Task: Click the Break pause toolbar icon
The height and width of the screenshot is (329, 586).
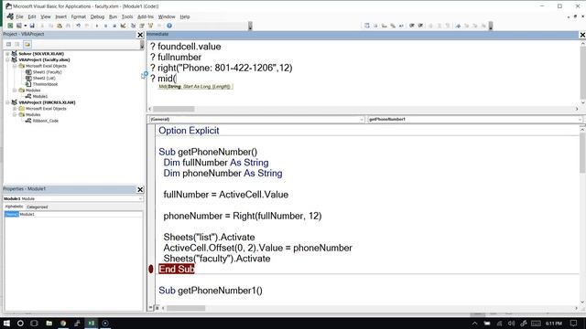Action: (106, 26)
